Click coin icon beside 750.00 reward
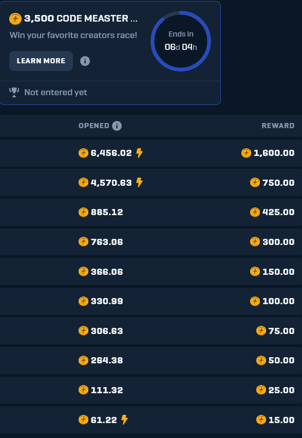The height and width of the screenshot is (438, 302). [x=255, y=182]
